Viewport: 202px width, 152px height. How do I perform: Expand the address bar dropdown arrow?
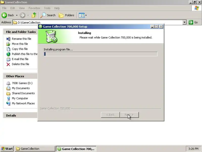point(184,22)
